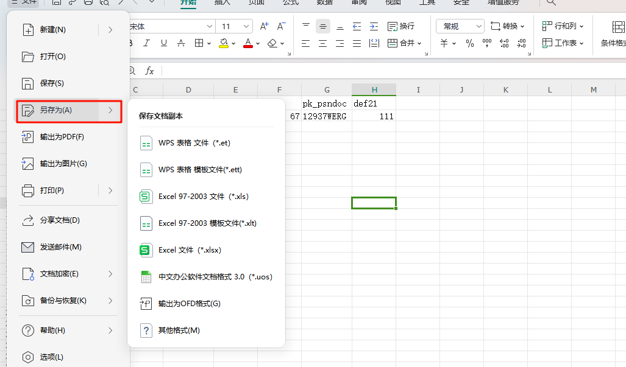Expand the Help (帮助) submenu arrow

(110, 330)
